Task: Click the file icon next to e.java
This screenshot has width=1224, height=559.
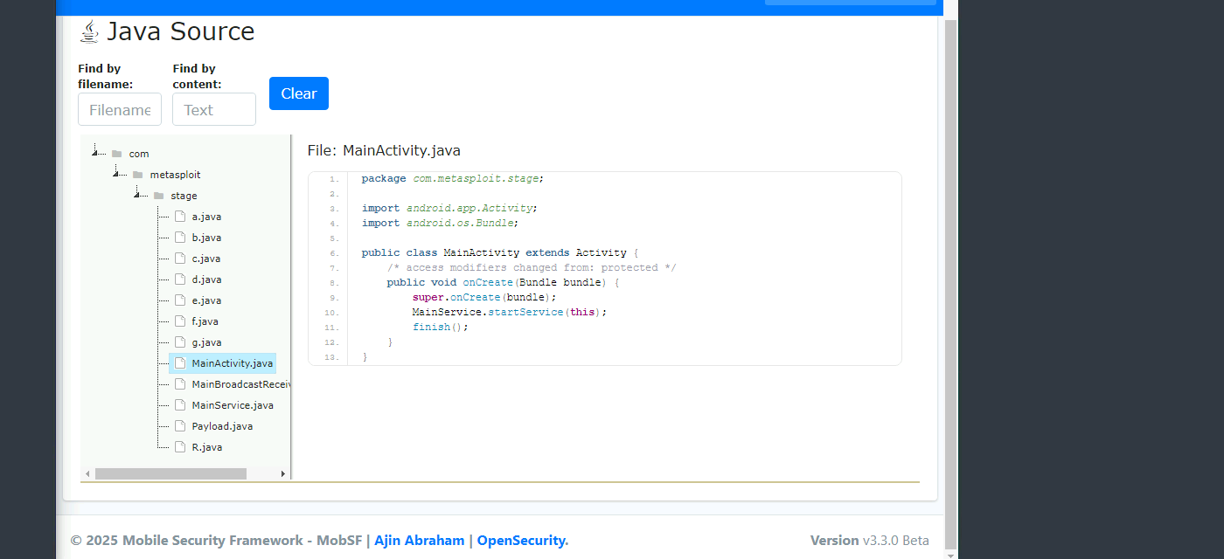Action: pos(179,300)
